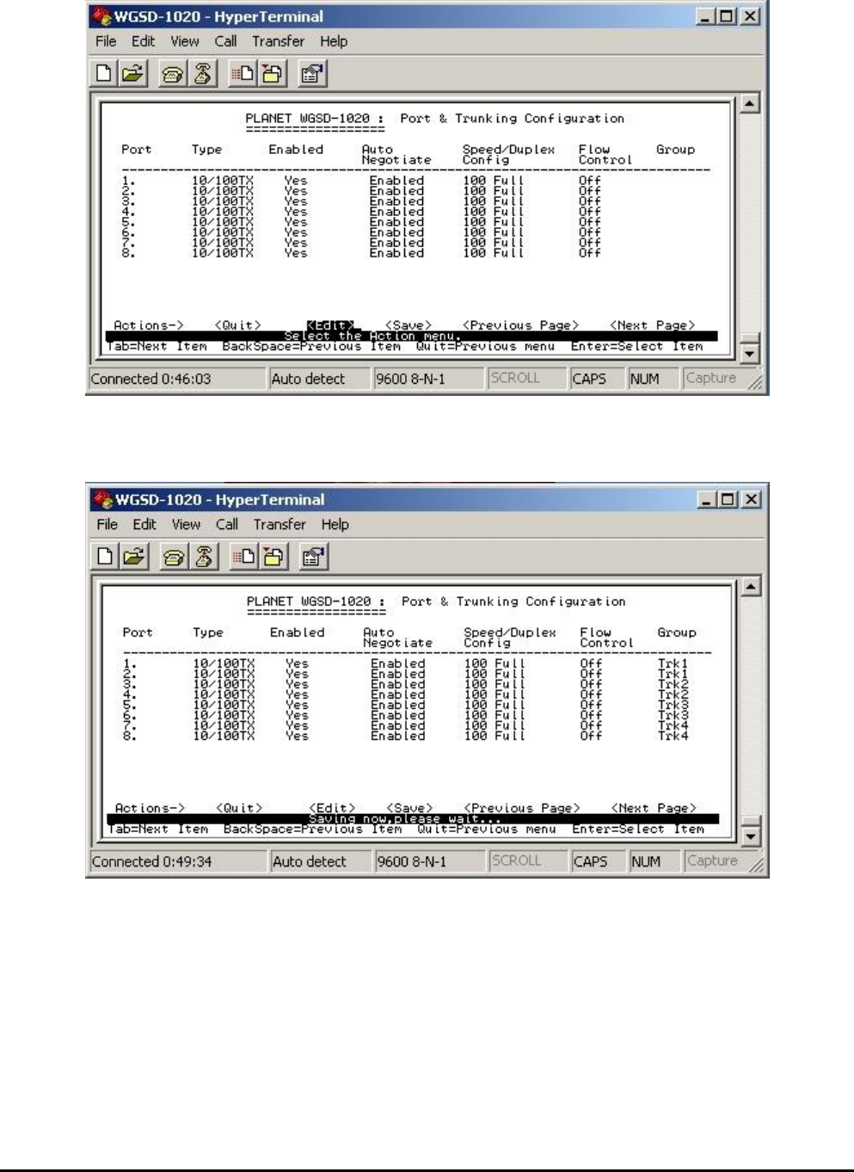Click scroll down arrow in window connected 0:49:34

751,836
